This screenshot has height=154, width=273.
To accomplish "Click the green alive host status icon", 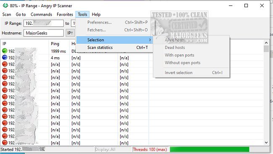I will point(5,51).
